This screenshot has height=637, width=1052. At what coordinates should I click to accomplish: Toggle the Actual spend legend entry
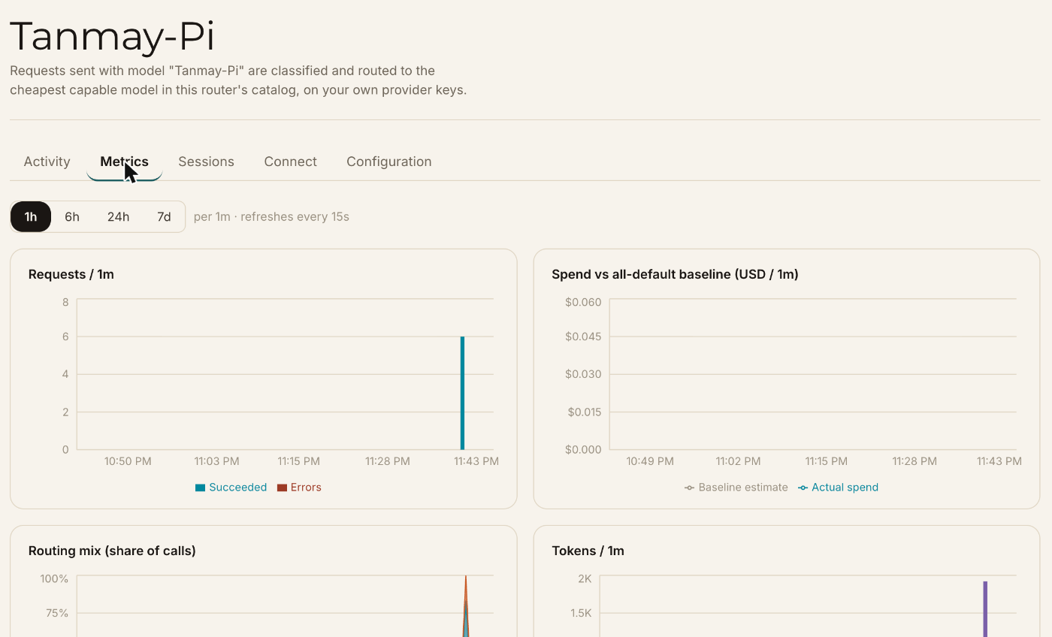coord(839,488)
